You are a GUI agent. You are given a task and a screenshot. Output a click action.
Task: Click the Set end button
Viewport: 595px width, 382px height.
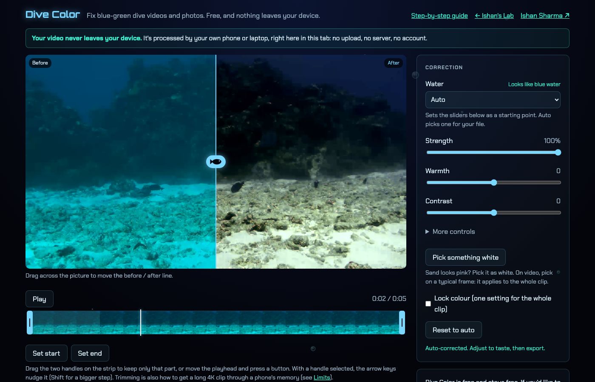(x=90, y=353)
